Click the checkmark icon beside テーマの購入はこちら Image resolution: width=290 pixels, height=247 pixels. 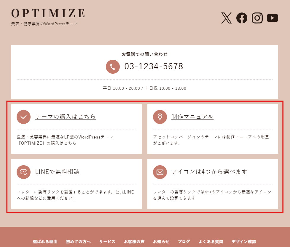(x=23, y=117)
